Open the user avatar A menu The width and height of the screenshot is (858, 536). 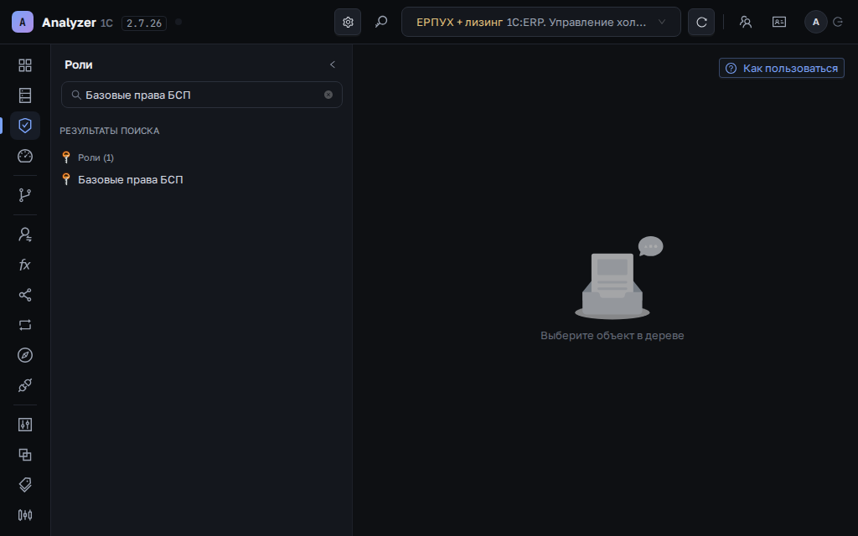coord(815,22)
